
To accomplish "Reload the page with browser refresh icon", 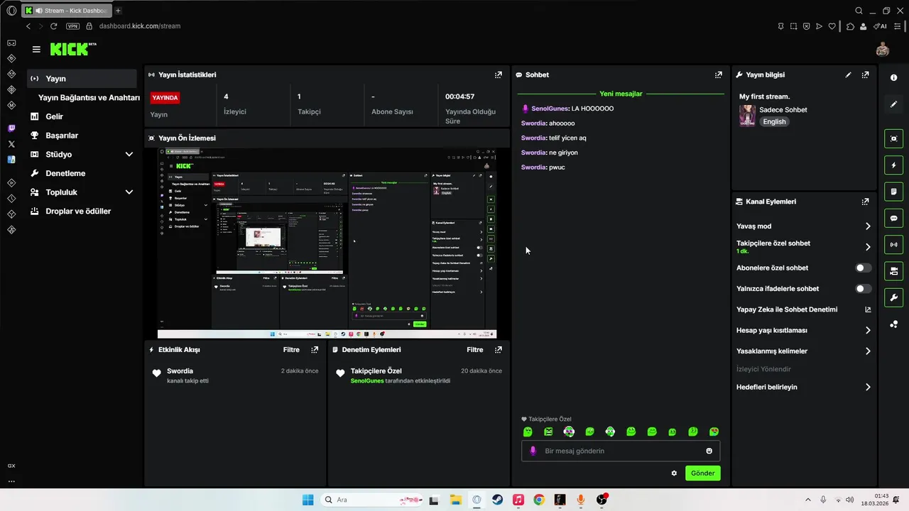I will coord(53,26).
